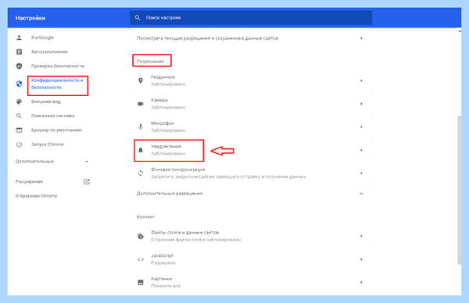Open the row arrow for Фоновая синхронизация
This screenshot has height=303, width=469.
click(x=361, y=173)
